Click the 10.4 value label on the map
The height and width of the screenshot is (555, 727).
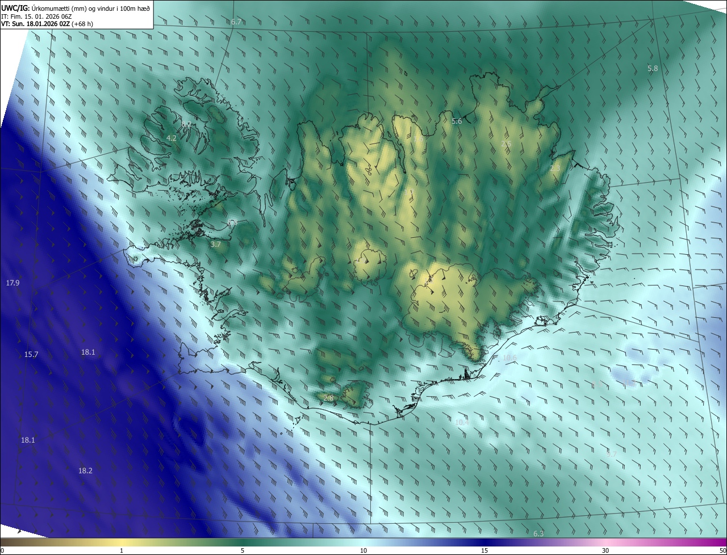click(462, 422)
